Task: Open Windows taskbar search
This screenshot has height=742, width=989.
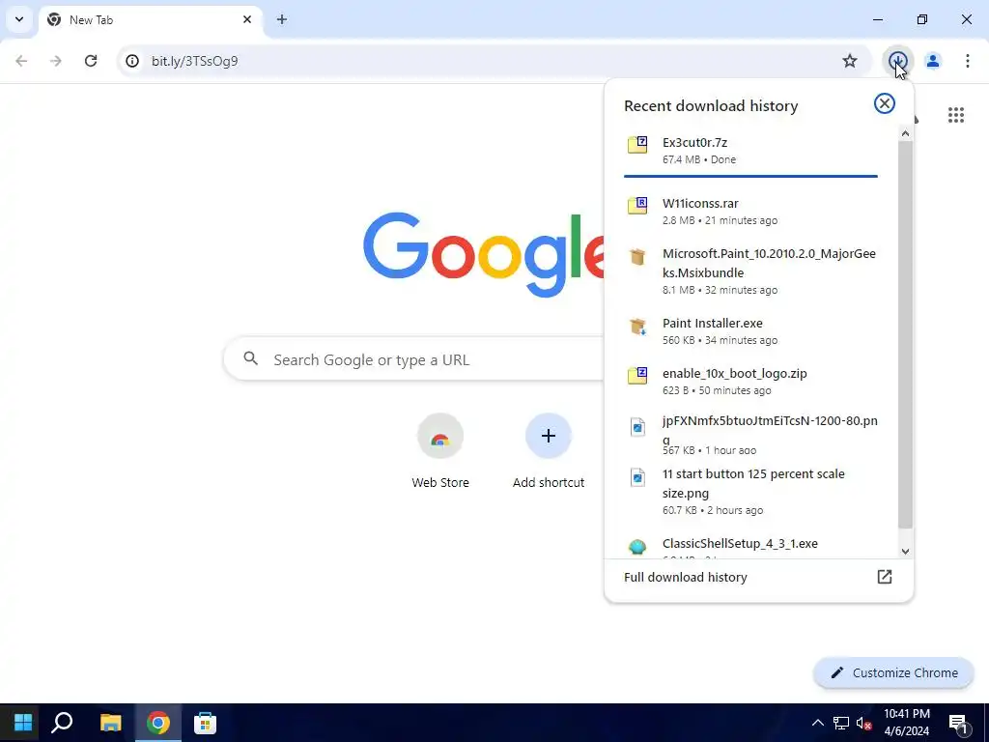Action: (x=62, y=723)
